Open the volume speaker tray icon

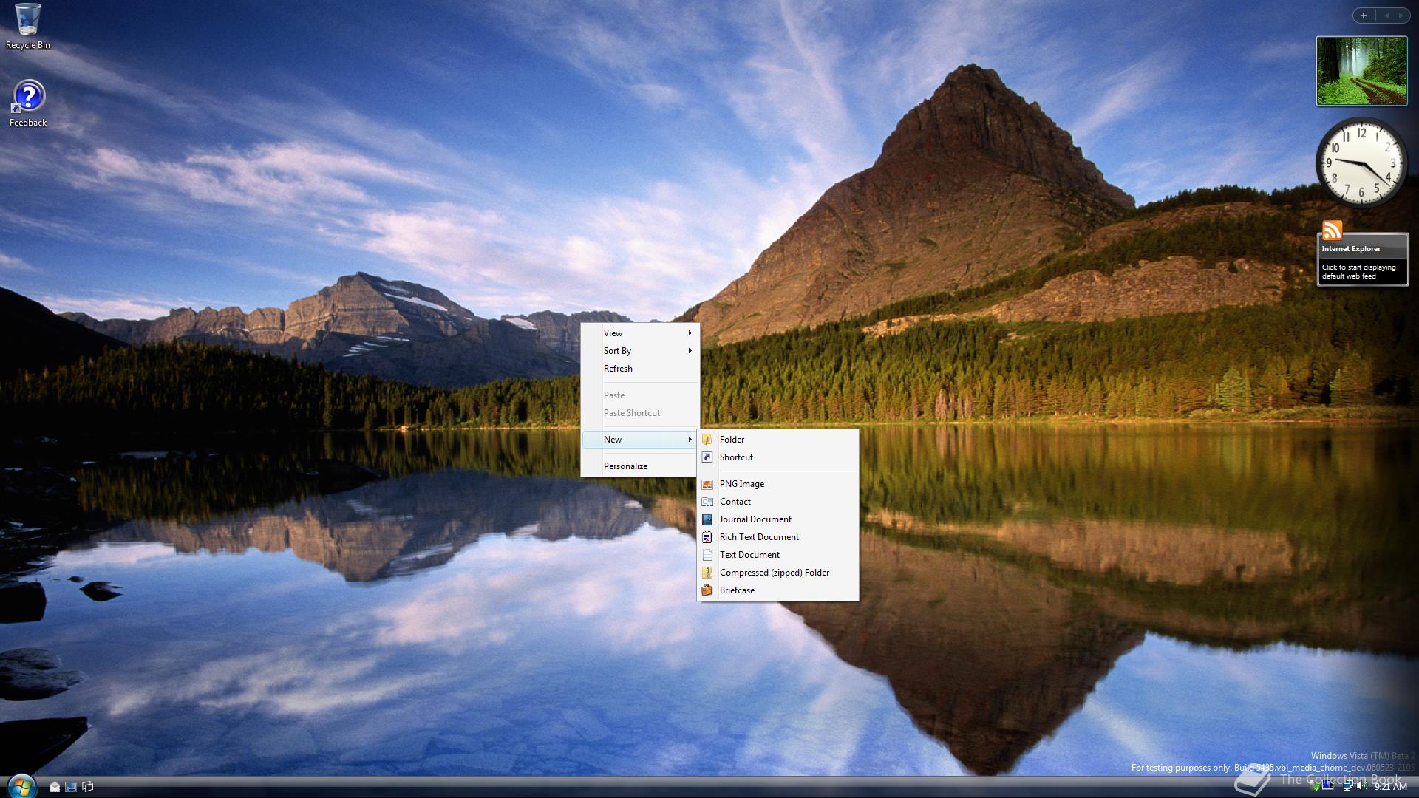(x=1362, y=785)
